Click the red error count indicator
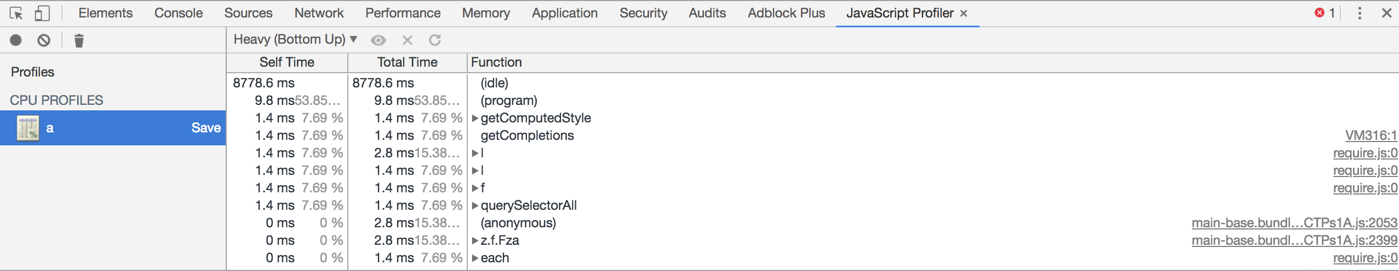 click(1325, 13)
